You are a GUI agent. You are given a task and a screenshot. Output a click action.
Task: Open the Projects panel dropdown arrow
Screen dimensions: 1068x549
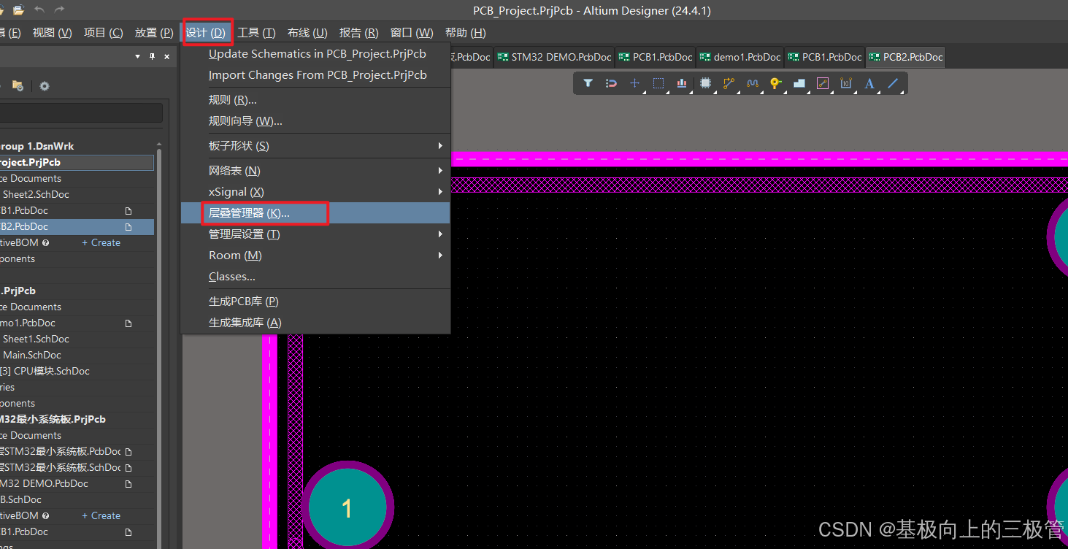pos(137,56)
